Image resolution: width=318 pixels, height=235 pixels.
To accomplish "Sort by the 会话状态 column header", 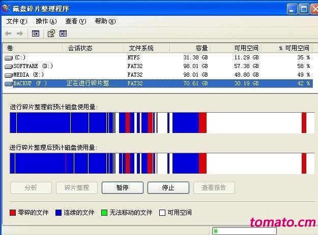I will pyautogui.click(x=93, y=48).
